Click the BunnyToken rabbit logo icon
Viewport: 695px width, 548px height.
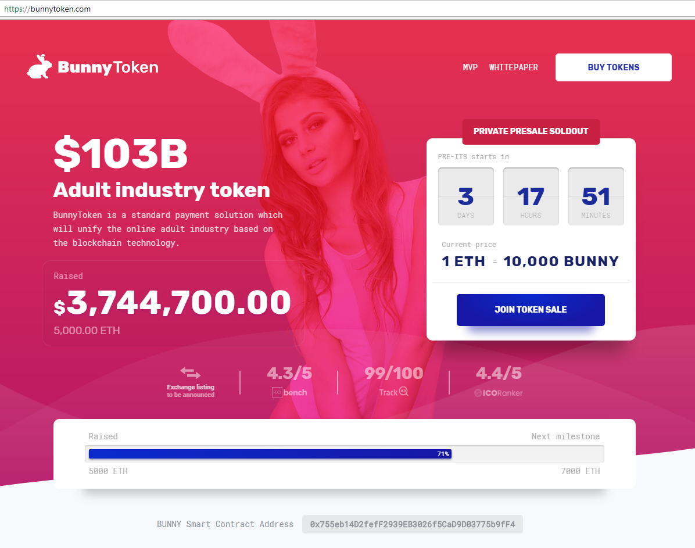[x=40, y=67]
